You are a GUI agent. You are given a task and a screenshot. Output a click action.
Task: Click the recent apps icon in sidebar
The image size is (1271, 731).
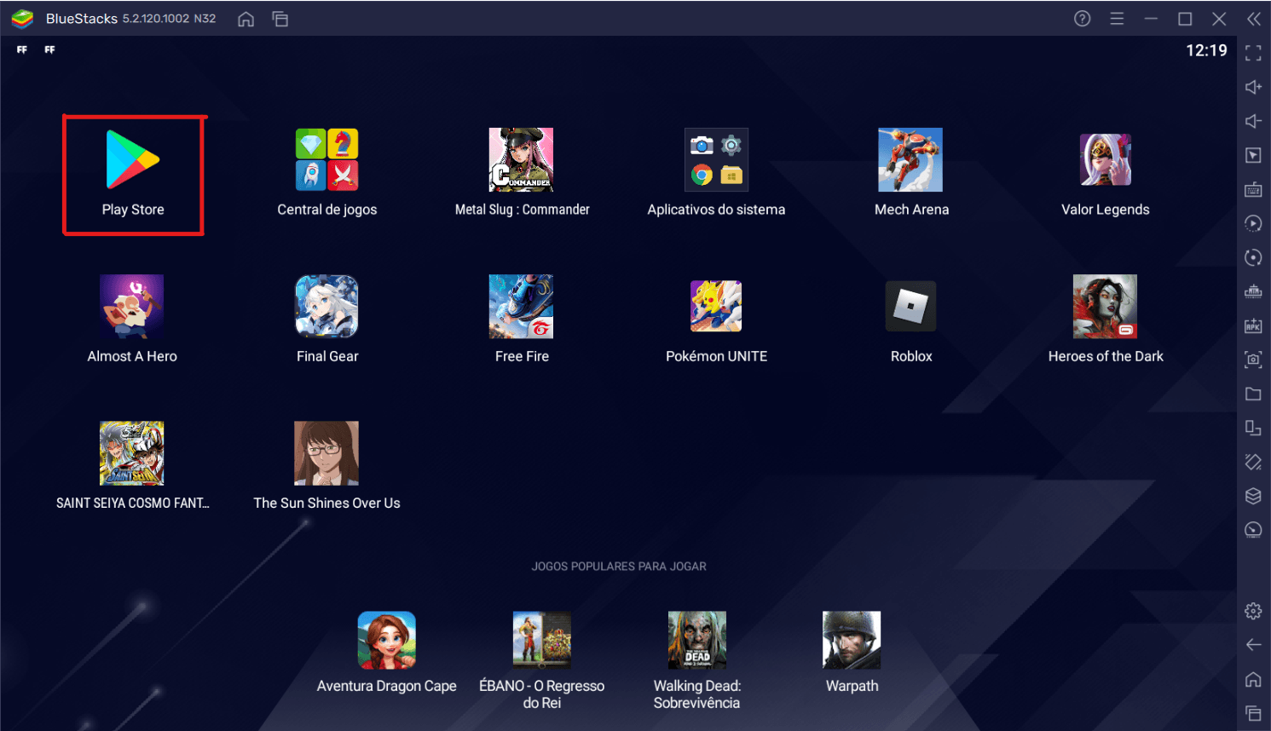point(1253,713)
